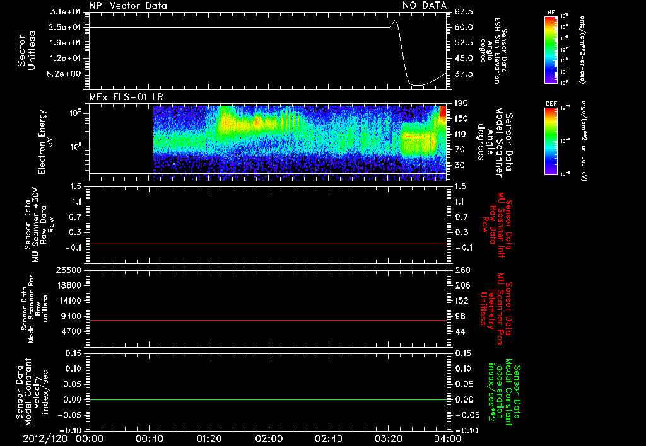646x446 pixels.
Task: Click the "14100" scanner position tick value
Action: [x=69, y=300]
